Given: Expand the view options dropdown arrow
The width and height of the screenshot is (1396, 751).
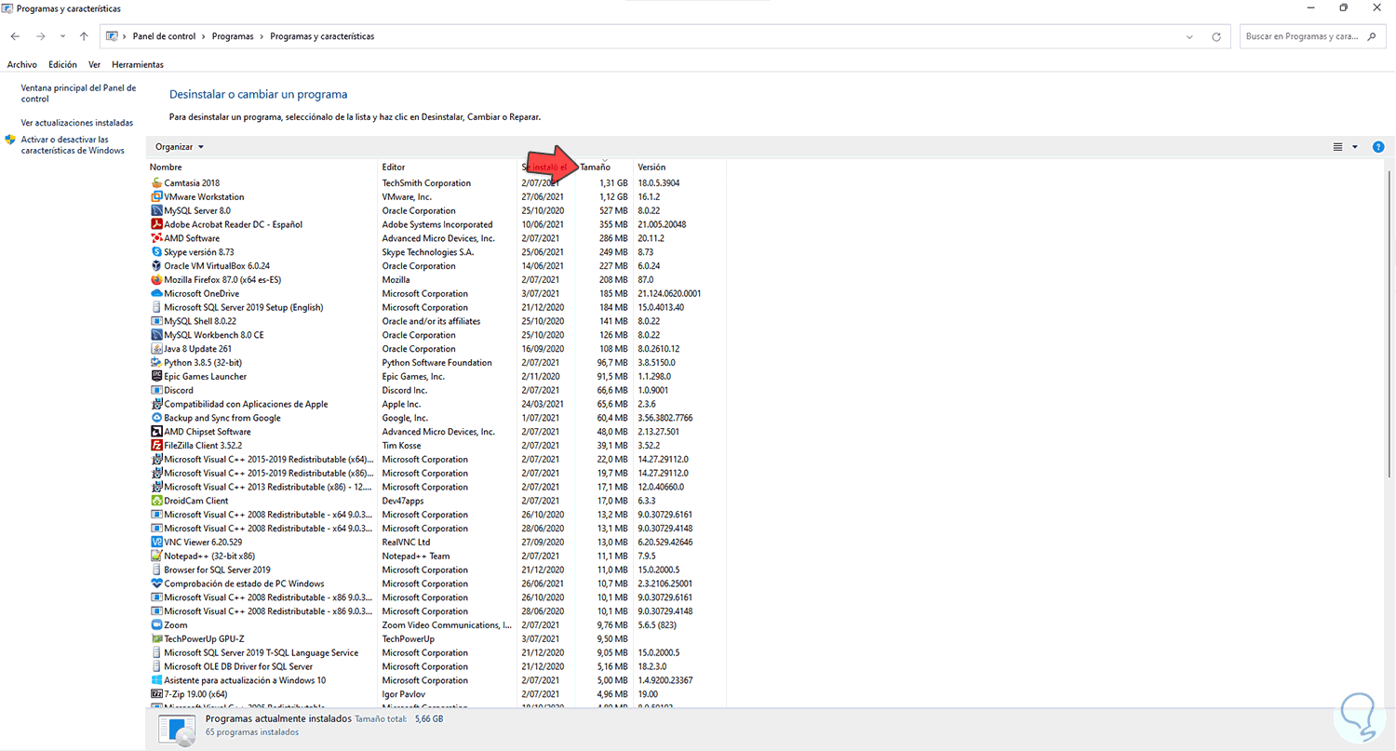Looking at the screenshot, I should 1354,147.
